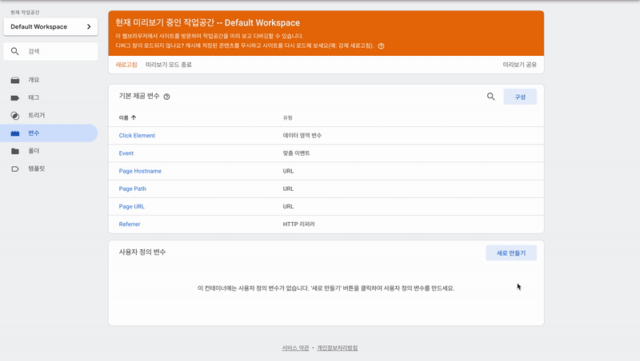Open the 태그 tags section icon

(15, 97)
